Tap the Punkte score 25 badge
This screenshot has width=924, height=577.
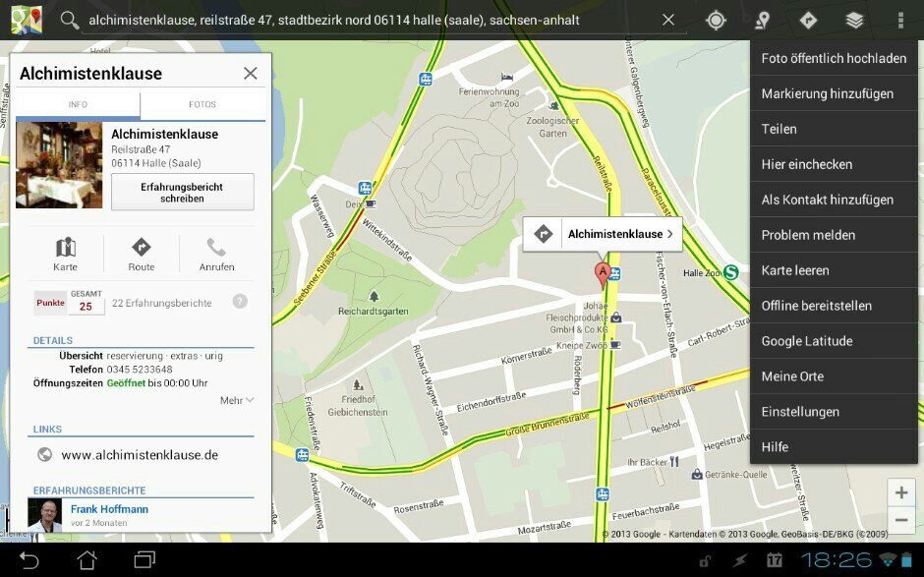point(69,303)
